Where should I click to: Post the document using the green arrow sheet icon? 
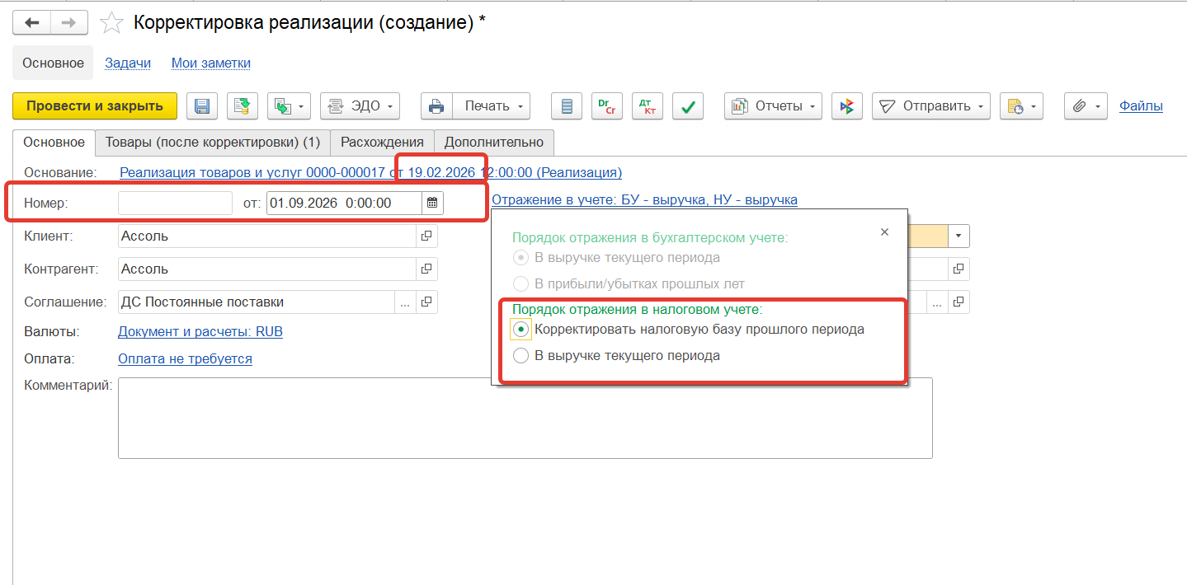243,106
